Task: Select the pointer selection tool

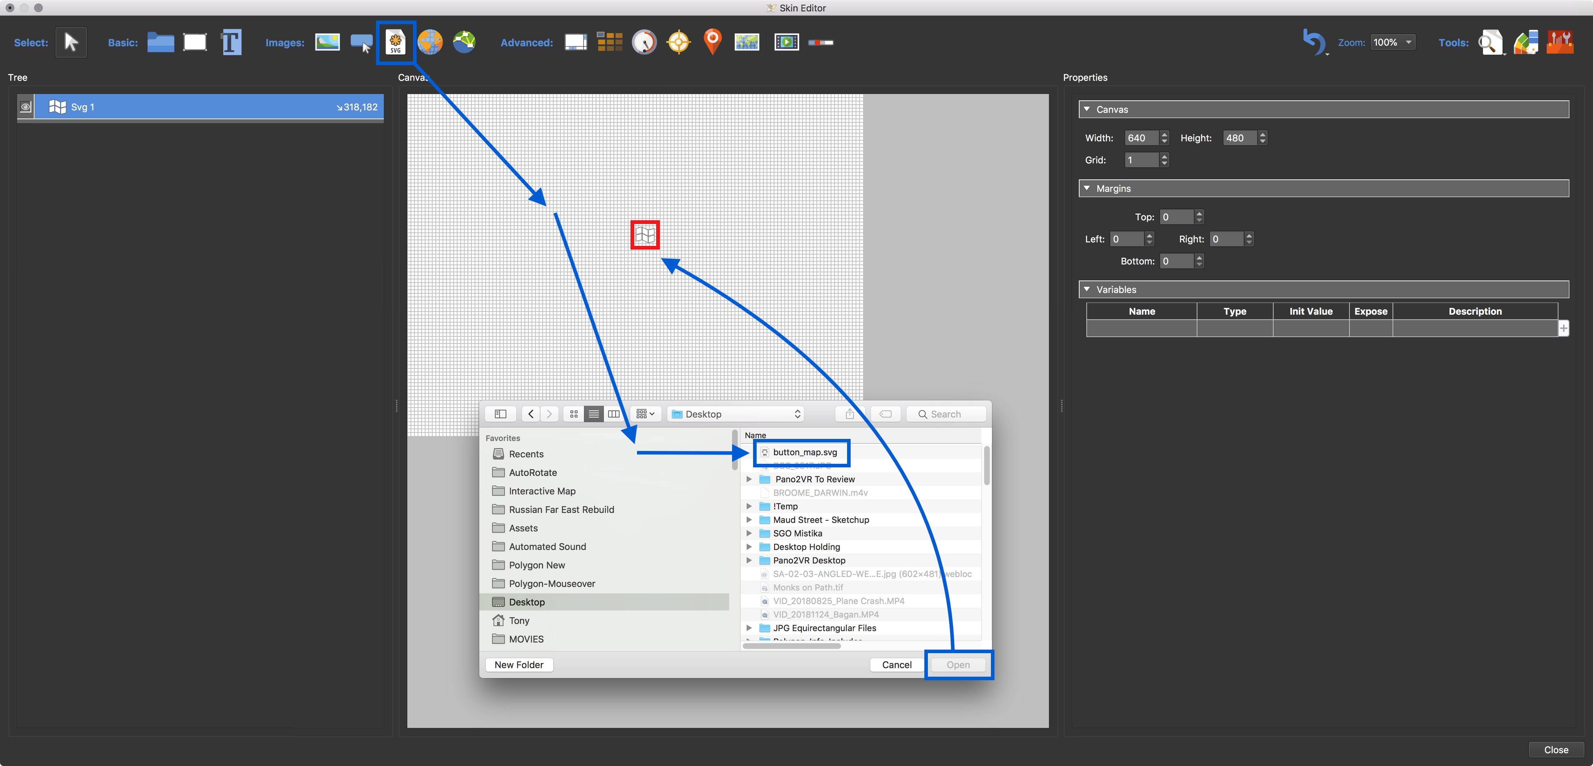Action: (71, 43)
